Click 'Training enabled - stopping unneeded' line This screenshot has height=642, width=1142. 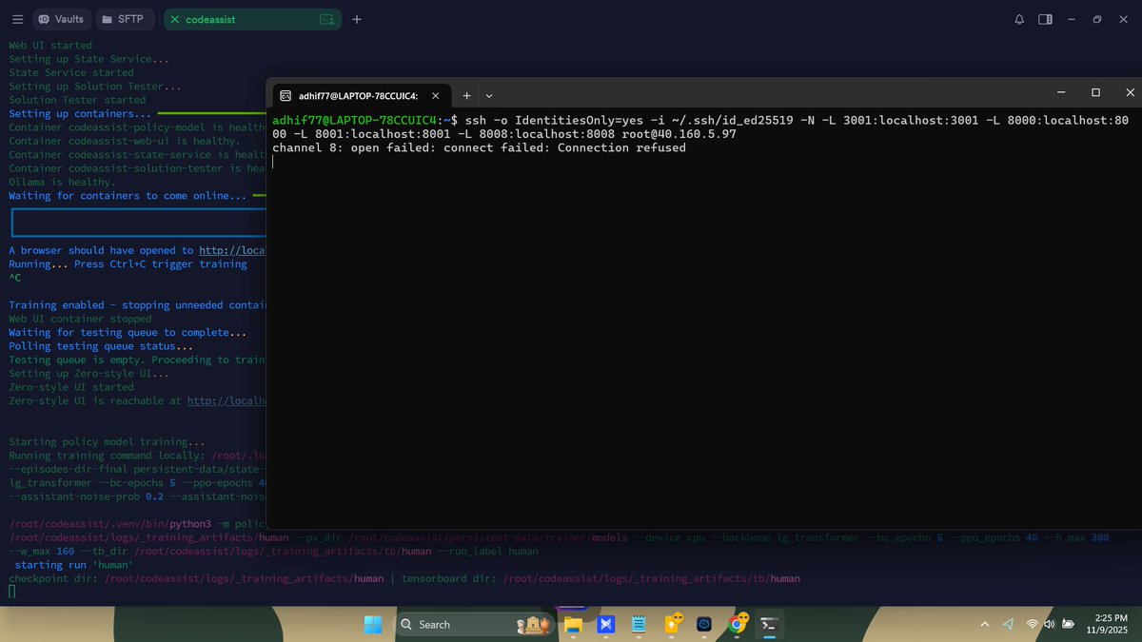[137, 305]
